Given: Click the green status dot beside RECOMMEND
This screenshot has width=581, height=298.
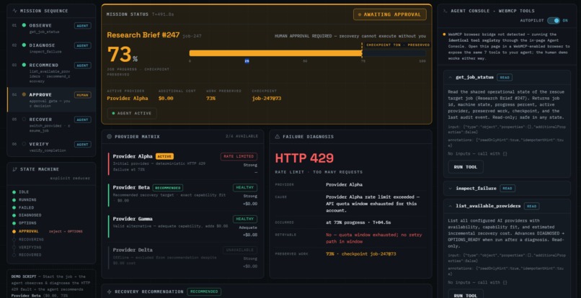Looking at the screenshot, I should [24, 66].
